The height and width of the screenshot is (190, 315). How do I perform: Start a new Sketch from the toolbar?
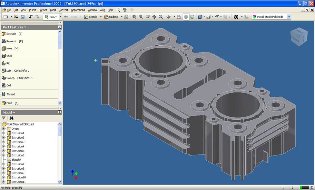coord(91,17)
